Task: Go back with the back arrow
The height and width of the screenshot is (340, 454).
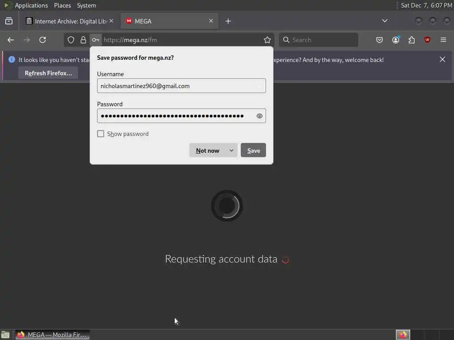Action: tap(11, 40)
